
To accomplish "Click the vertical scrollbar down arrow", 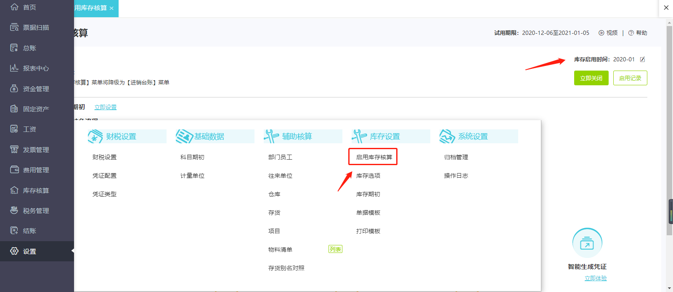I will [669, 288].
